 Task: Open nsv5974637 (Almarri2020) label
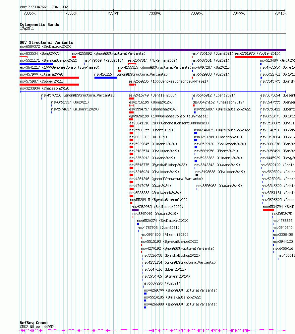(x=75, y=109)
